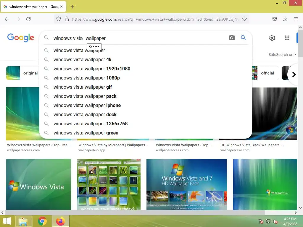Open File Explorer from the taskbar
Viewport: 303px width, 227px height.
[23, 221]
